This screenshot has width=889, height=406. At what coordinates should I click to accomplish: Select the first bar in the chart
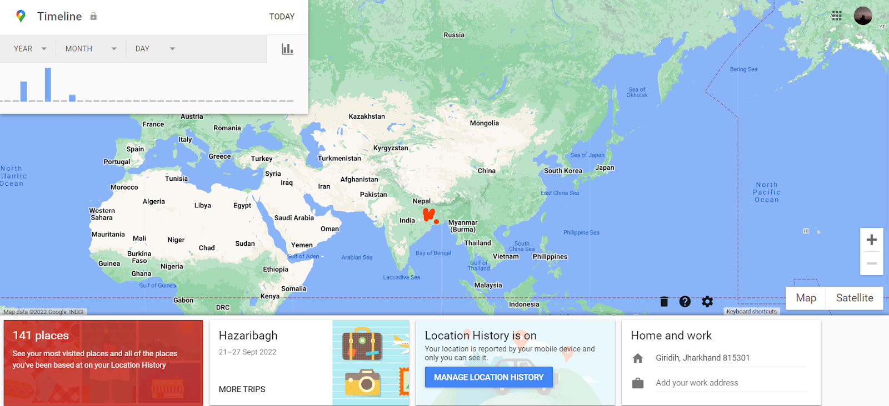click(23, 92)
